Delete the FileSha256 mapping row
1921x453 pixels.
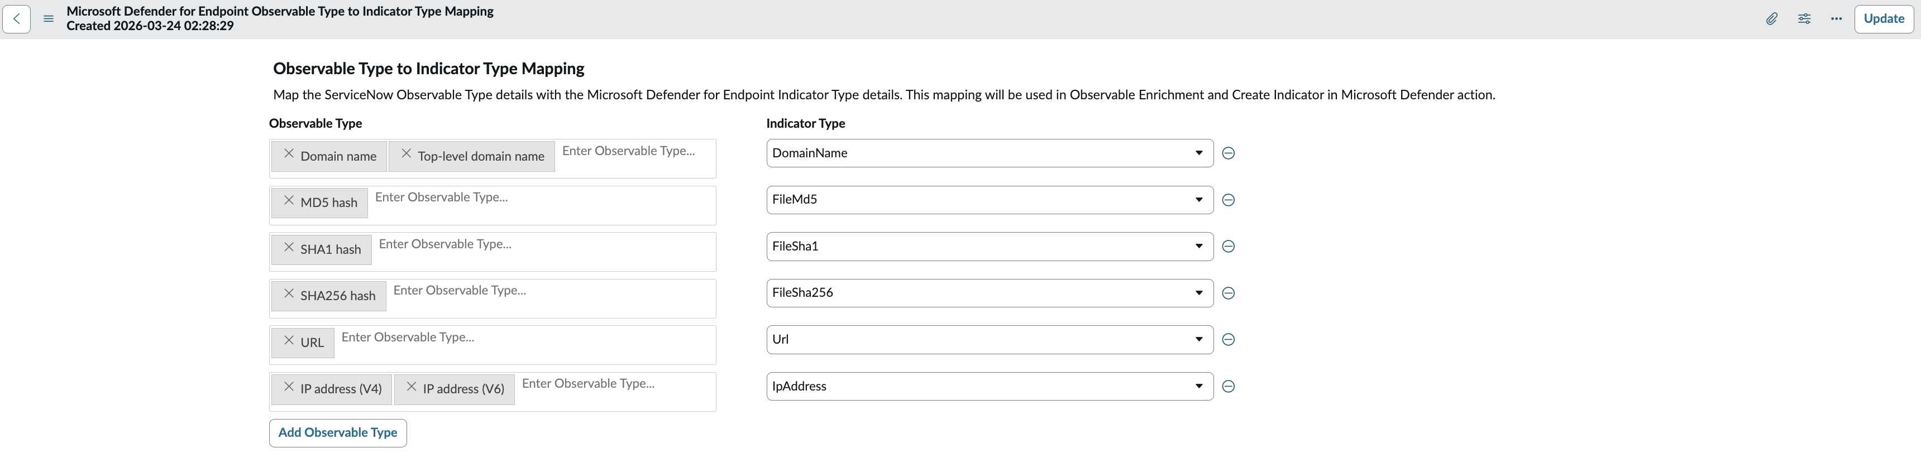click(x=1229, y=293)
